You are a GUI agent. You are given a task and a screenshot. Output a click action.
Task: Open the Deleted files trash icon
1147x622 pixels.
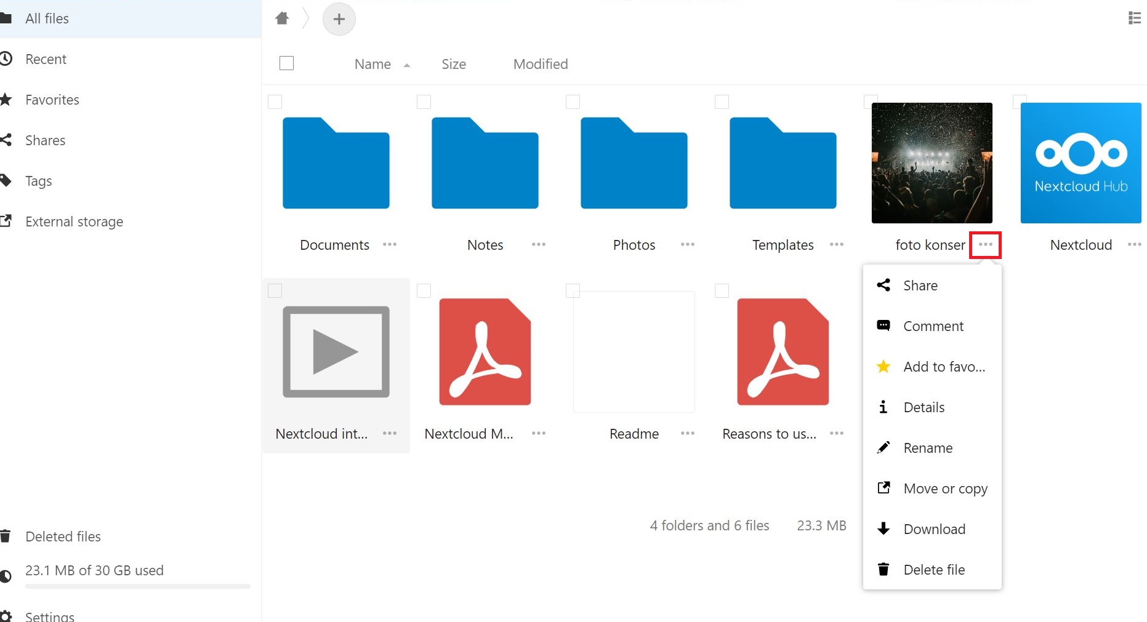[6, 536]
